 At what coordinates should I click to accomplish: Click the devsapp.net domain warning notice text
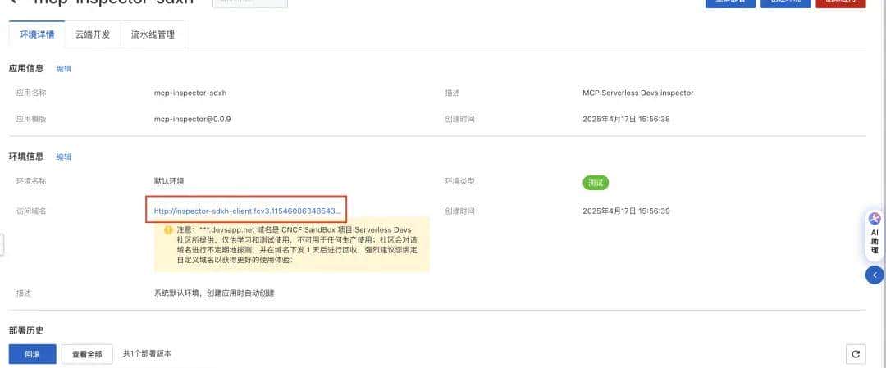click(296, 245)
